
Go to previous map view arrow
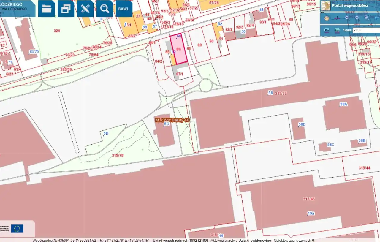(376, 18)
